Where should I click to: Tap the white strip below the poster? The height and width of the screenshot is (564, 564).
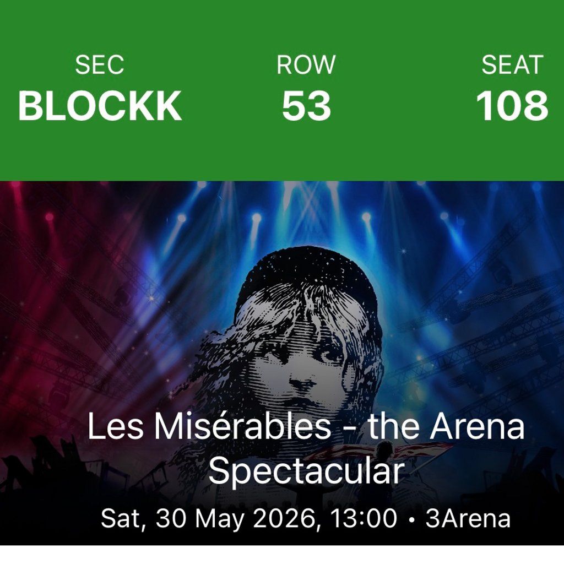(x=282, y=555)
